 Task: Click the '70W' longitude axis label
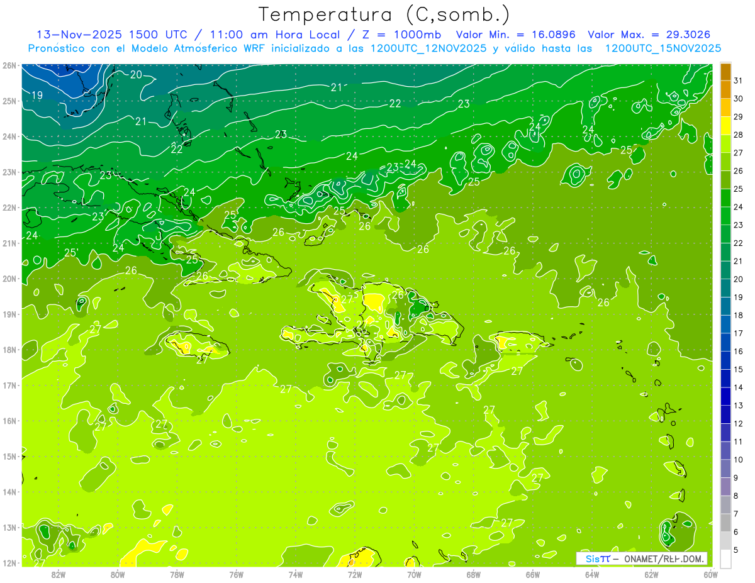[414, 574]
